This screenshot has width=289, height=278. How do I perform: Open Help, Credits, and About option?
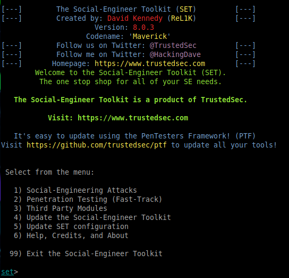click(71, 236)
